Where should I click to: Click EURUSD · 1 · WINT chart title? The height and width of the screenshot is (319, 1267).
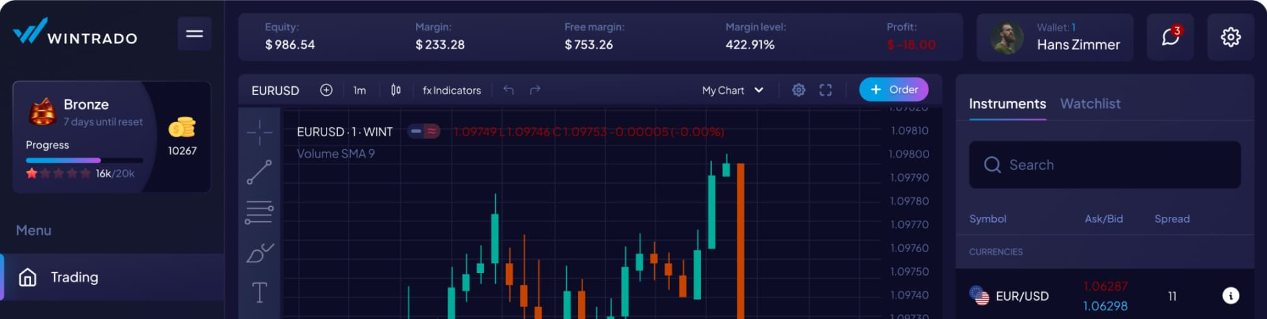click(345, 132)
